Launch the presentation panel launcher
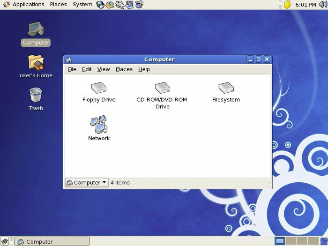Screen dimensions: 328x246 click(x=129, y=4)
